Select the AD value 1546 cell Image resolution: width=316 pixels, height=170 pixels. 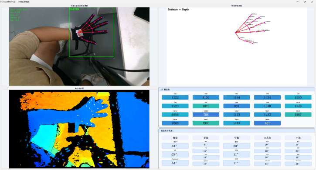point(298,106)
